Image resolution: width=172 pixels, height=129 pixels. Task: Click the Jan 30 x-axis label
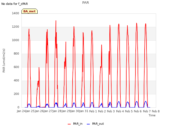tap(75, 111)
